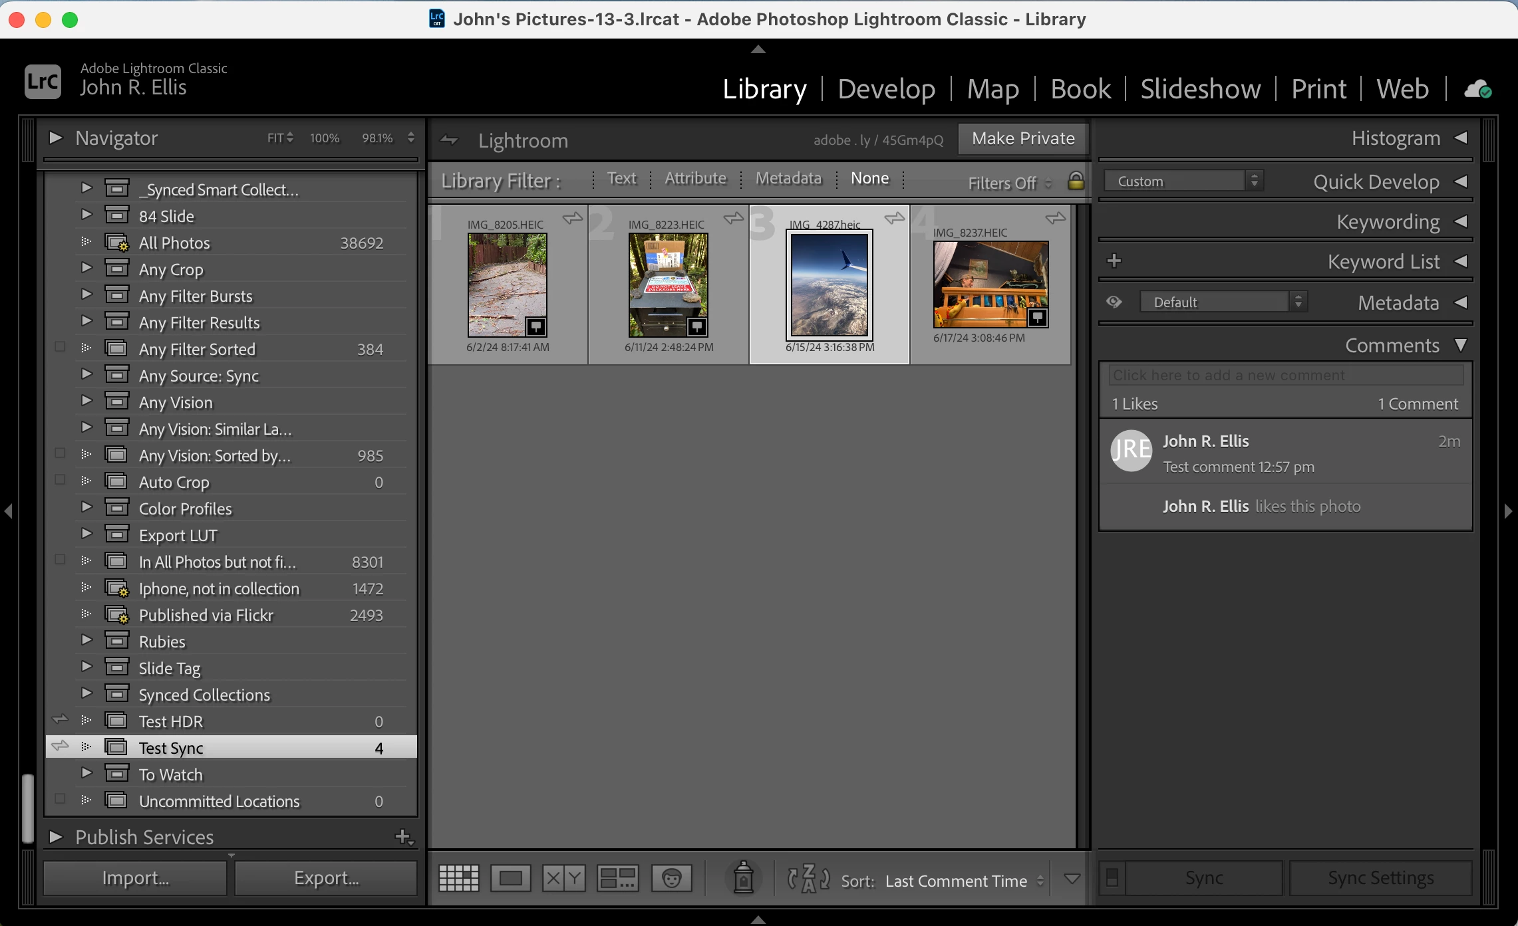The width and height of the screenshot is (1518, 926).
Task: Click the cloud sync status icon
Action: click(1477, 89)
